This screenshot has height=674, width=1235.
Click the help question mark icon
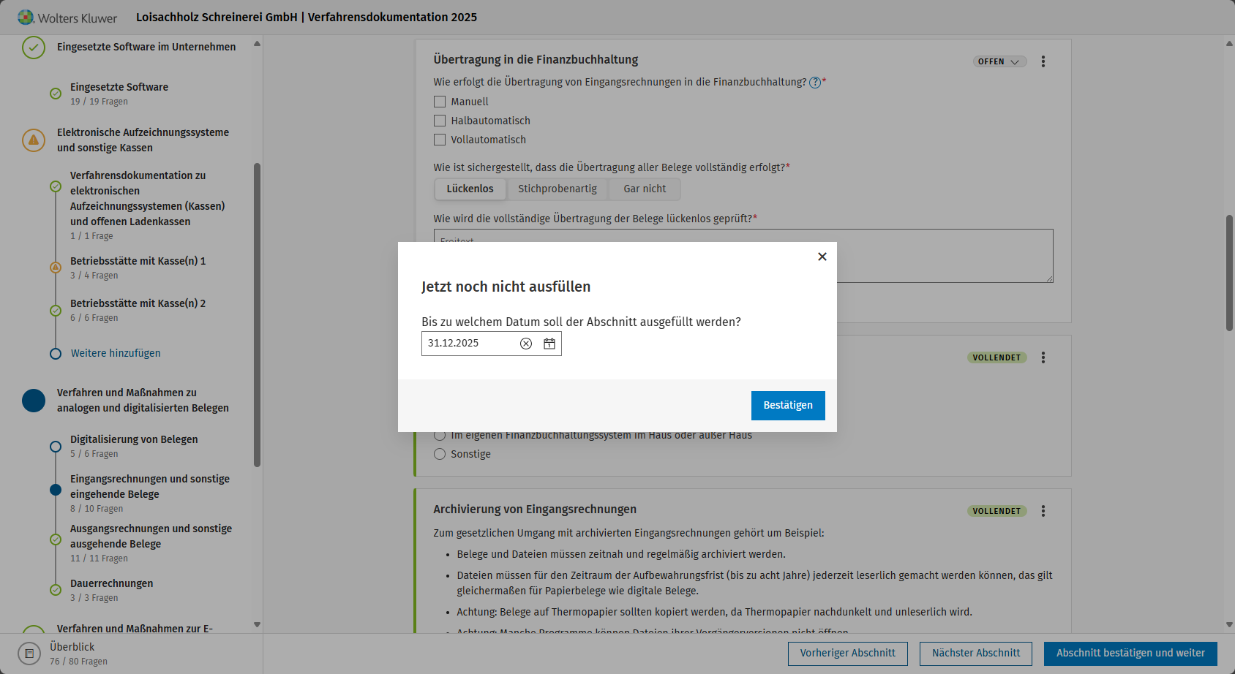(815, 83)
